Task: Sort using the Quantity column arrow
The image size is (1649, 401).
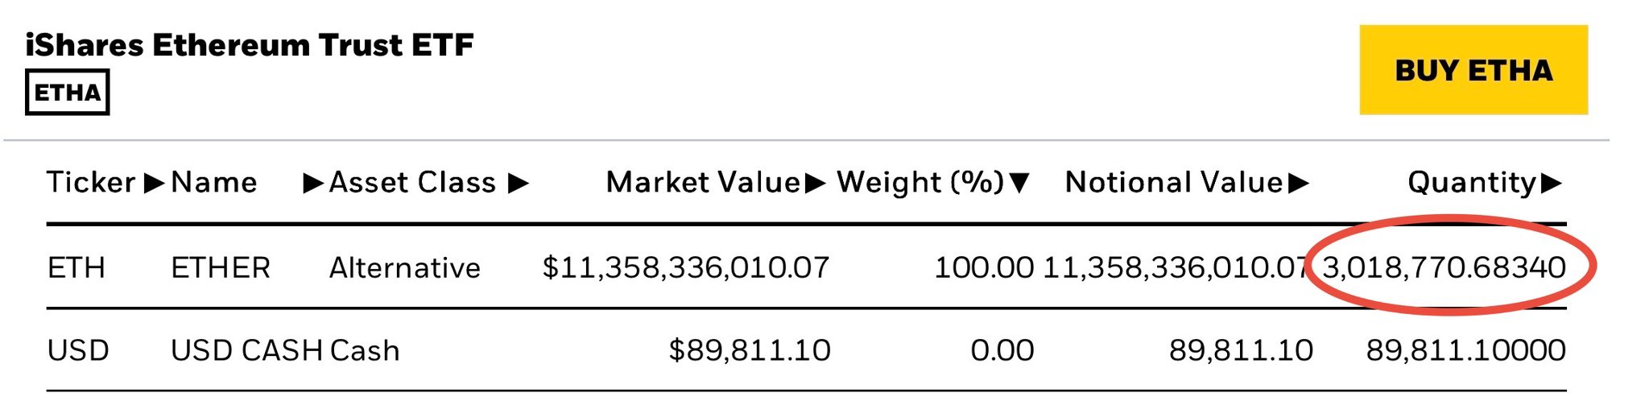Action: [1551, 184]
